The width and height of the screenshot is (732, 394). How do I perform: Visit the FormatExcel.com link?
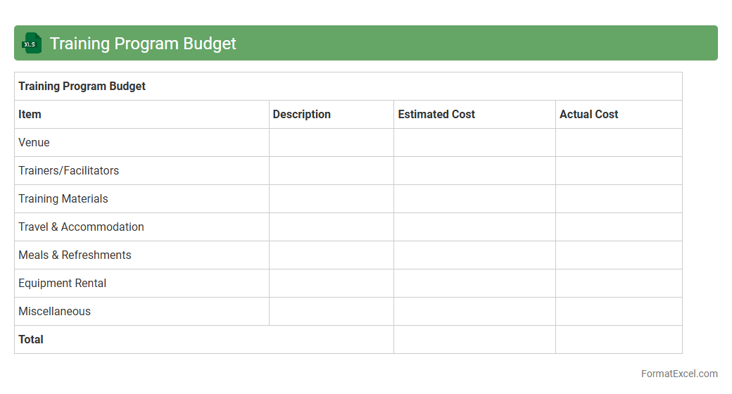click(x=679, y=374)
